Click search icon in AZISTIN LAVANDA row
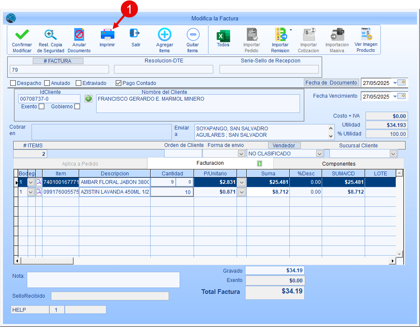Viewport: 420px width, 327px height. (x=39, y=192)
